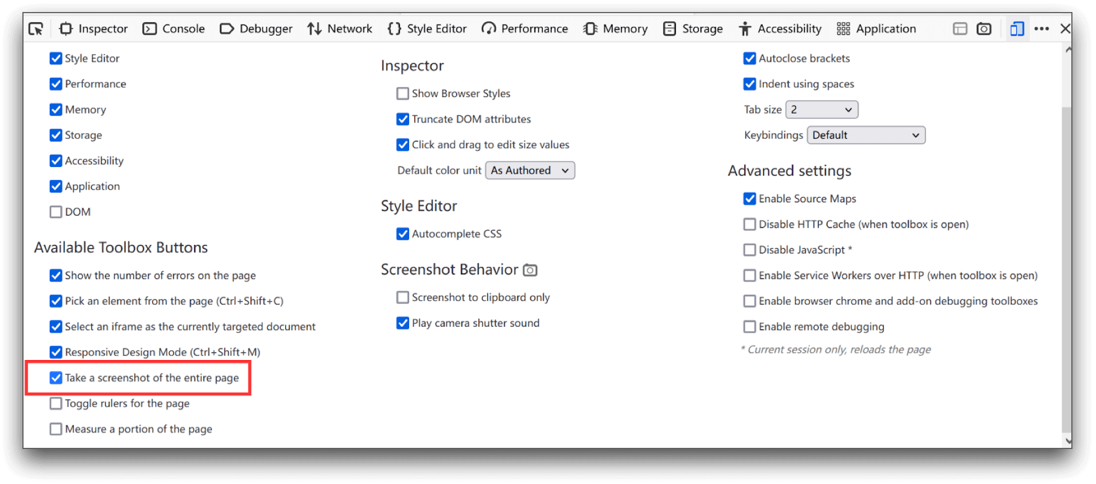
Task: Expand the Tab size dropdown
Action: pos(821,110)
